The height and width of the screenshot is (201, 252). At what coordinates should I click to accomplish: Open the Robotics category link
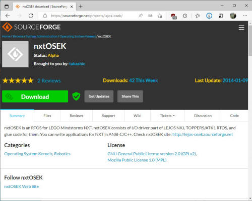(x=62, y=154)
